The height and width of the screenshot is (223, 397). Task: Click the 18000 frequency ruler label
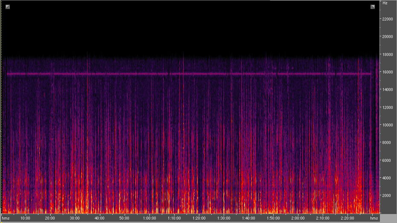(x=388, y=55)
